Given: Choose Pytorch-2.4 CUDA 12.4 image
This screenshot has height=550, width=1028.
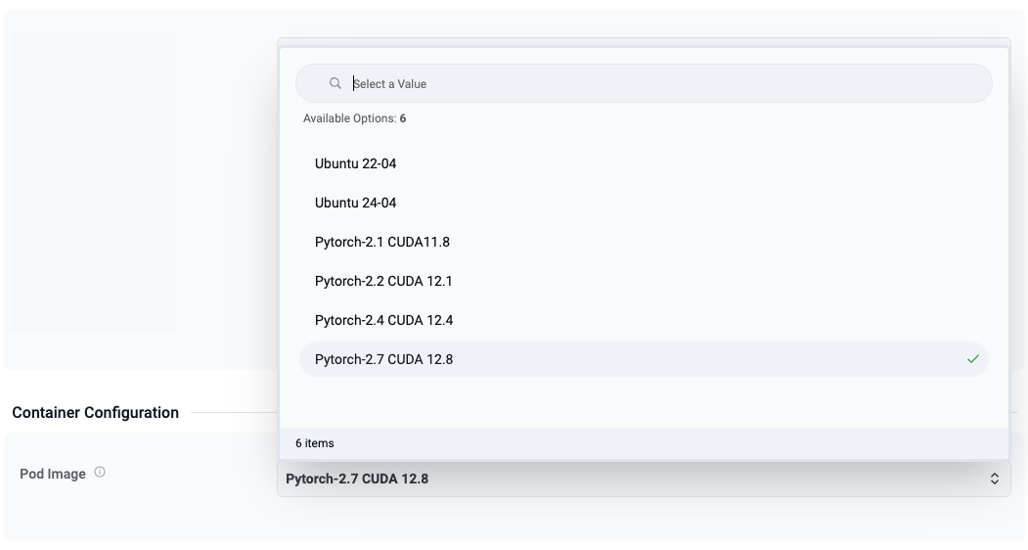Looking at the screenshot, I should (x=383, y=320).
